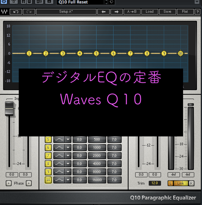
Task: Go to the previous preset arrow
Action: coord(104,12)
